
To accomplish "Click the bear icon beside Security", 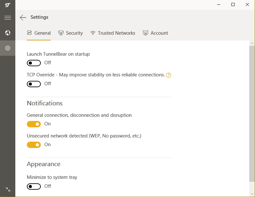I will pos(61,33).
